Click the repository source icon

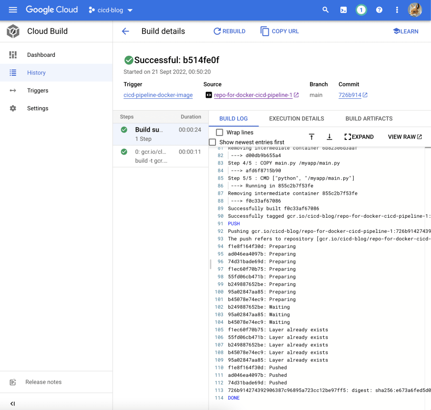pos(209,95)
